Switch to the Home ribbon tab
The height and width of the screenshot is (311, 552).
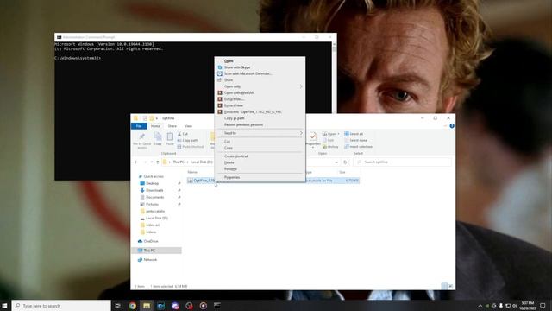155,126
